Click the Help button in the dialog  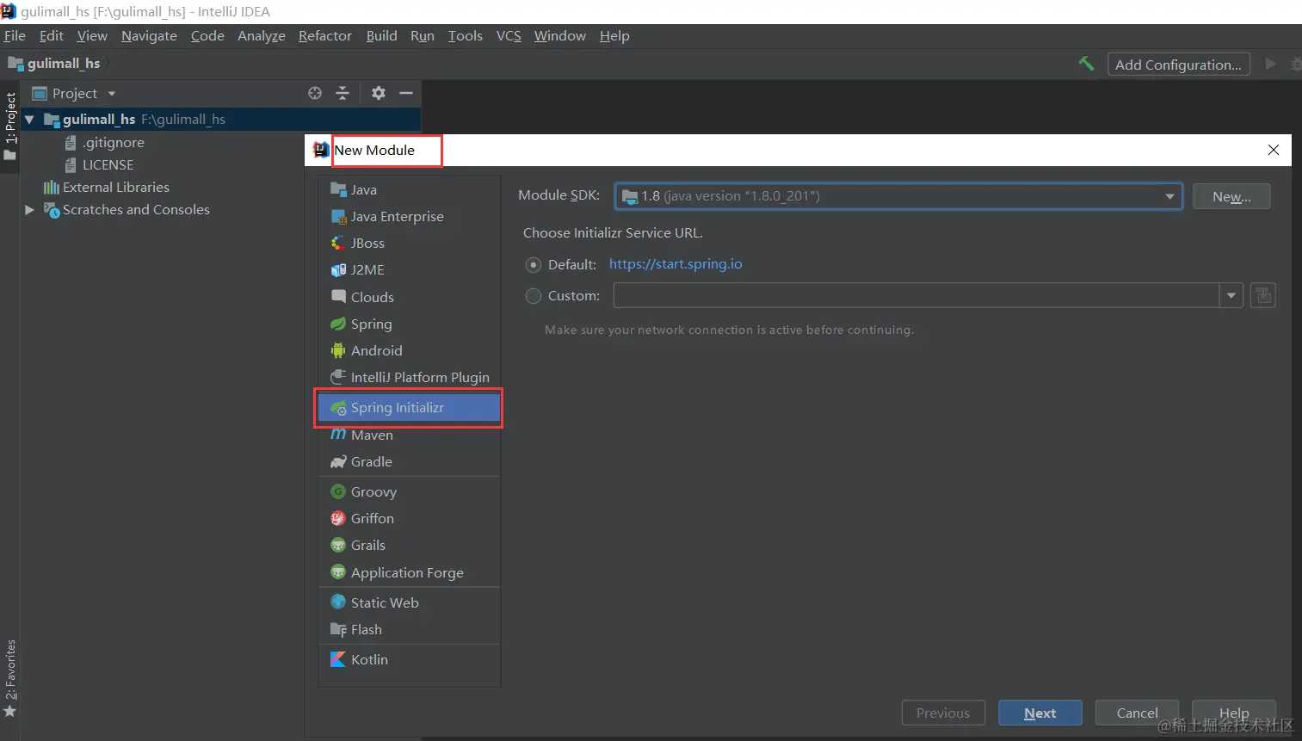tap(1234, 713)
